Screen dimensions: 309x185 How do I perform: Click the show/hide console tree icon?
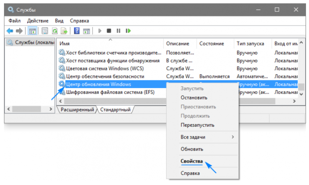pyautogui.click(x=33, y=31)
